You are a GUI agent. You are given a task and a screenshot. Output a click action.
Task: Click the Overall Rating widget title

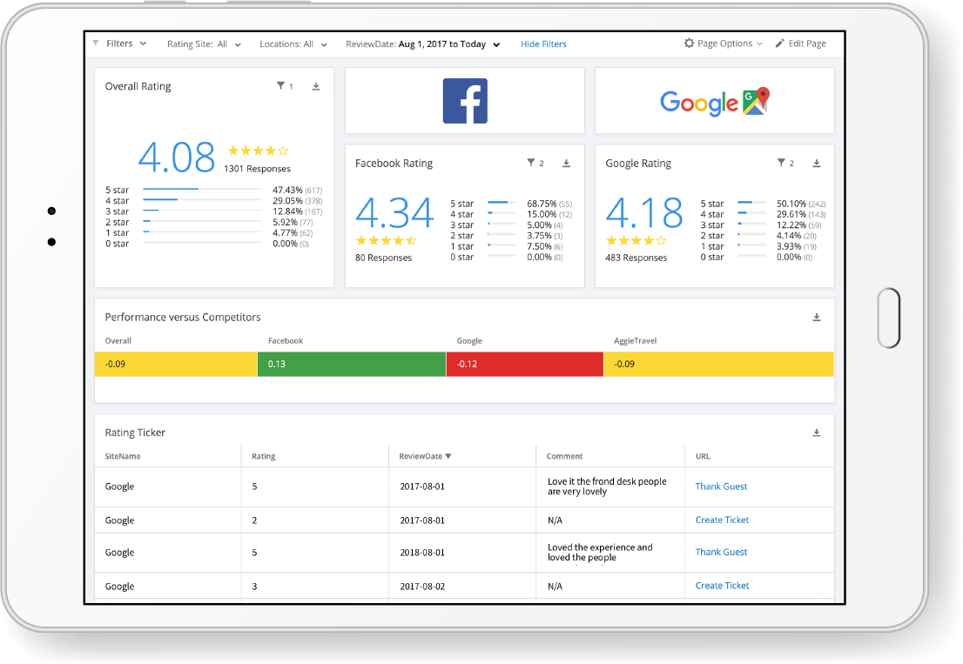point(138,86)
